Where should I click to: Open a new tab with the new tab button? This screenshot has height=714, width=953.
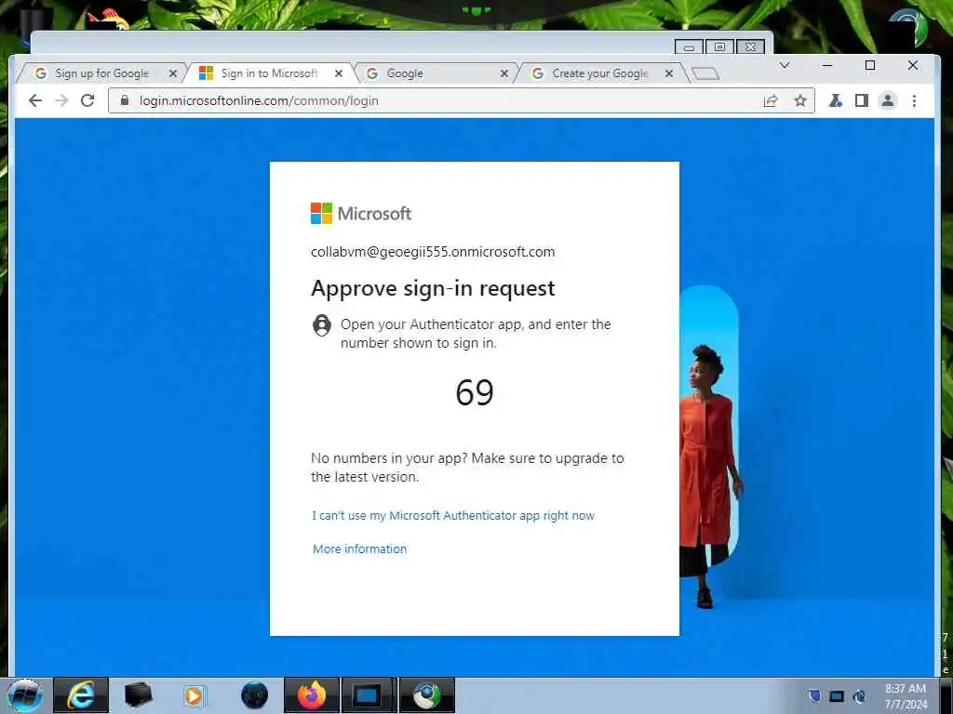[x=705, y=73]
